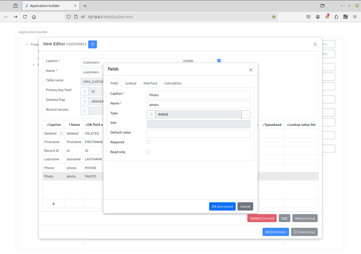Bookmark star icon in the address bar

274,17
